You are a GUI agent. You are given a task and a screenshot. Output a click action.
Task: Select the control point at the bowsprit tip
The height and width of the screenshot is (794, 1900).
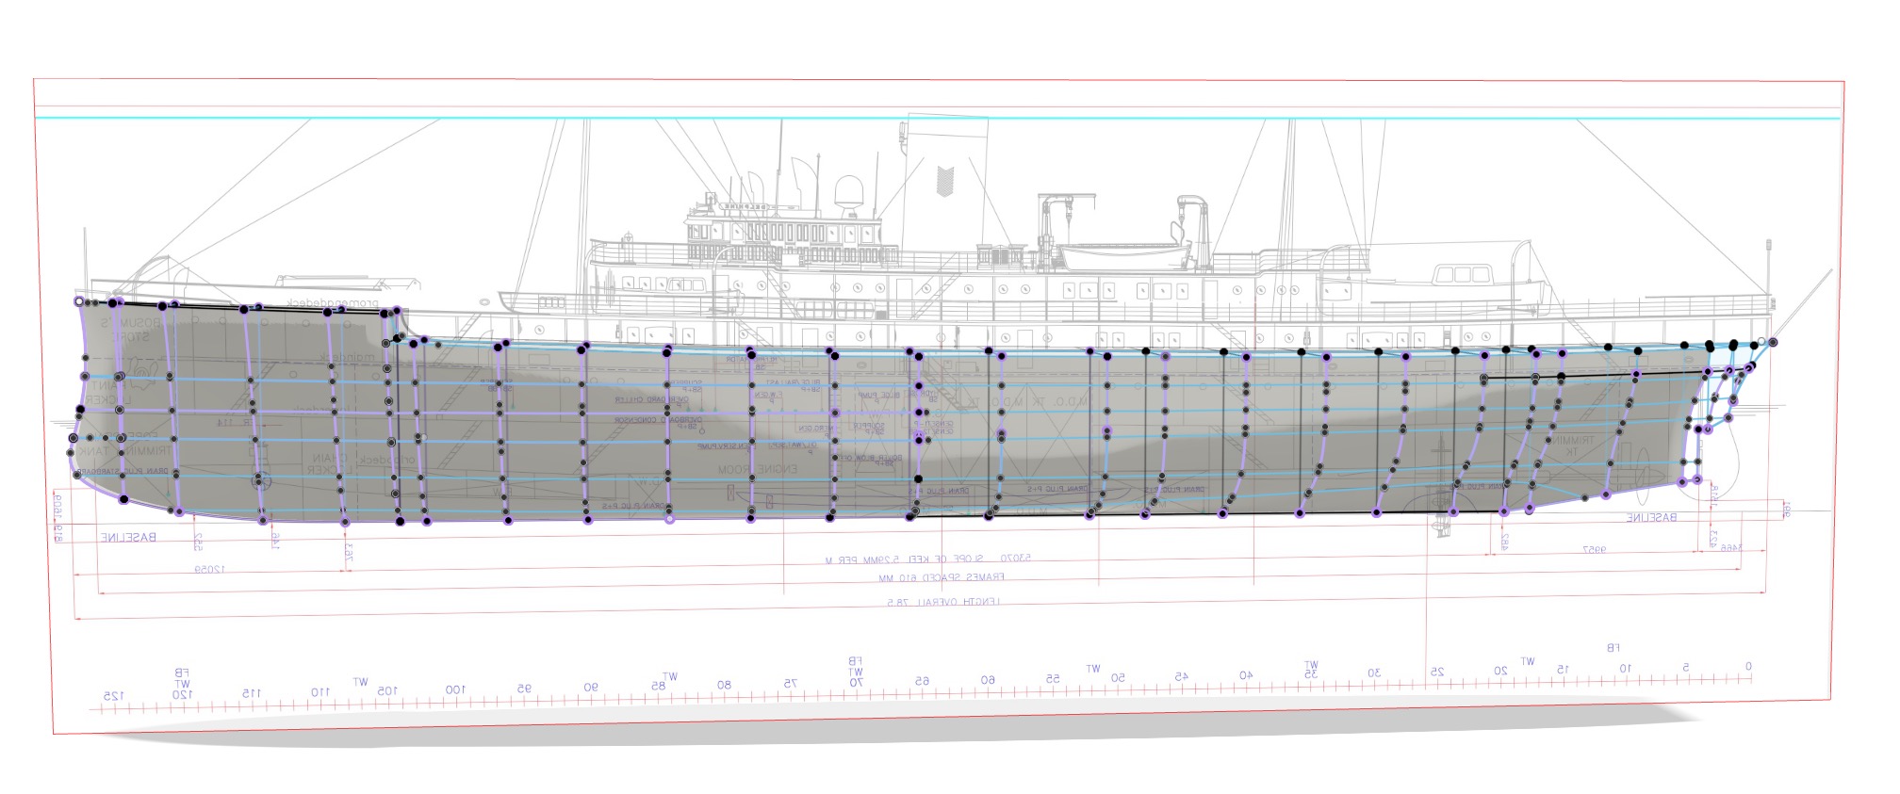(1773, 343)
